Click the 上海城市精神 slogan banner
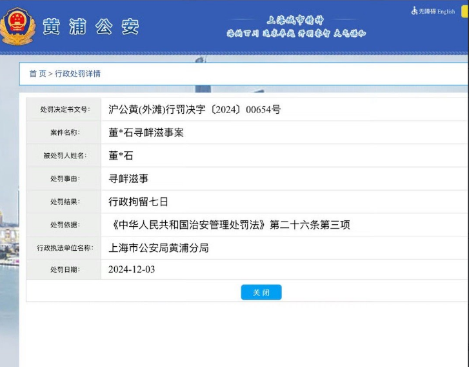This screenshot has height=367, width=469. [x=295, y=26]
